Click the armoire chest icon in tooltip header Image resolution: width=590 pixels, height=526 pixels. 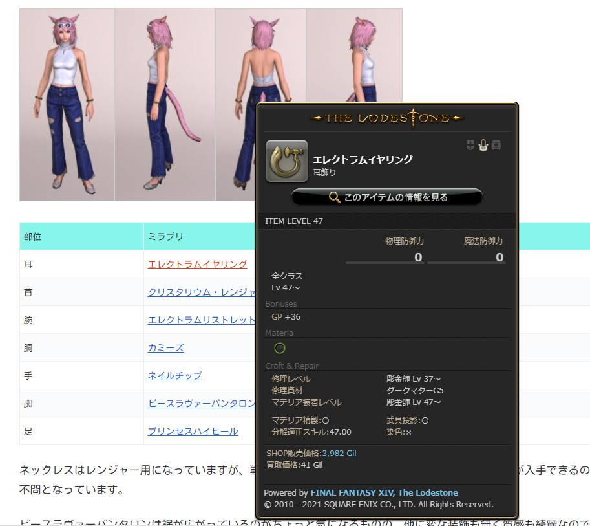point(496,145)
